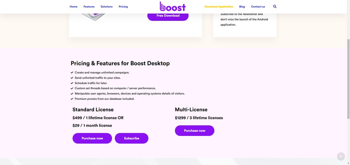Click 'Manipulate user agents' feature line

point(130,94)
